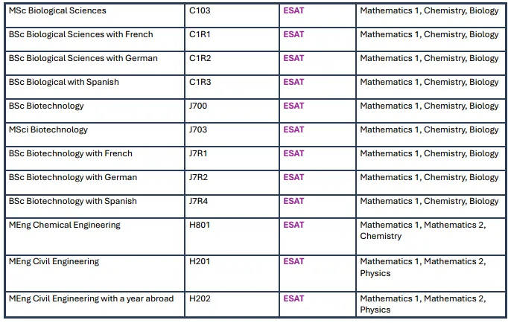Image resolution: width=508 pixels, height=323 pixels.
Task: Select the BSc Biological with Spanish cell
Action: coord(64,83)
